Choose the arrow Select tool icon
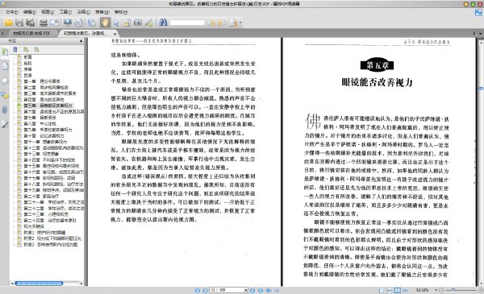This screenshot has height=294, width=484. 116,23
